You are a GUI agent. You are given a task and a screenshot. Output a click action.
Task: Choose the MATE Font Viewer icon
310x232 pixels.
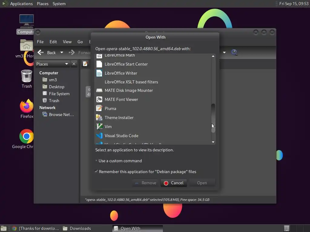coord(99,99)
